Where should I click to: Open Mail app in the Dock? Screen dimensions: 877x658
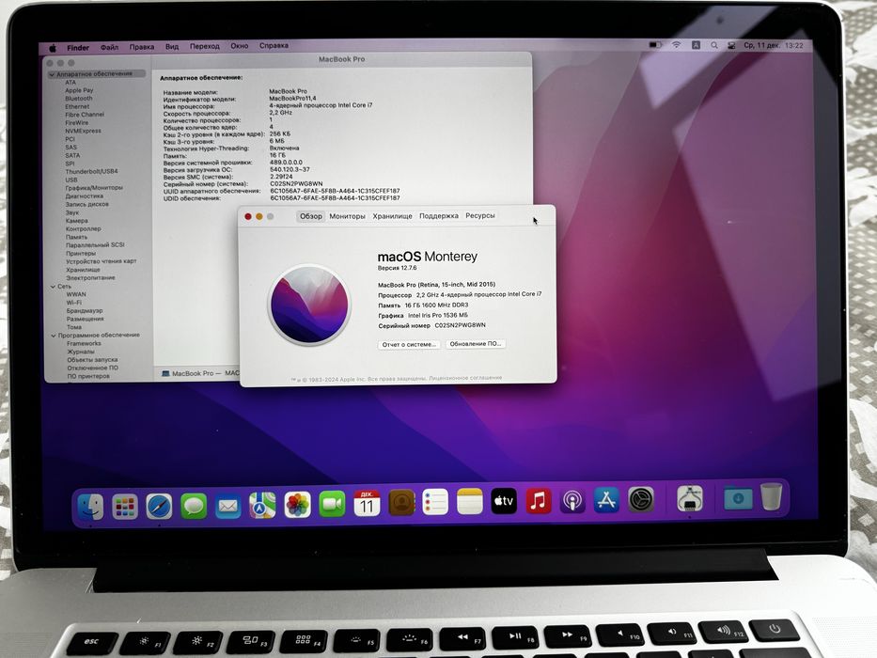(228, 507)
